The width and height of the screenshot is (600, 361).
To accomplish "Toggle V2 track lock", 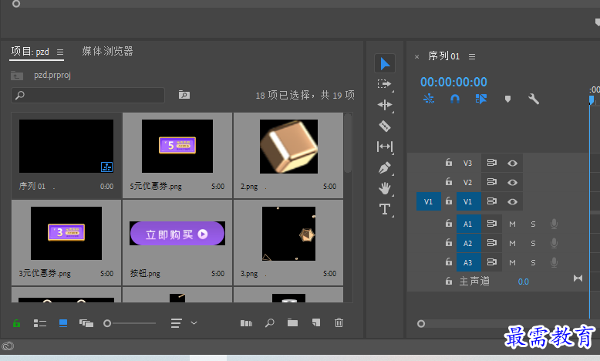I will [x=449, y=182].
